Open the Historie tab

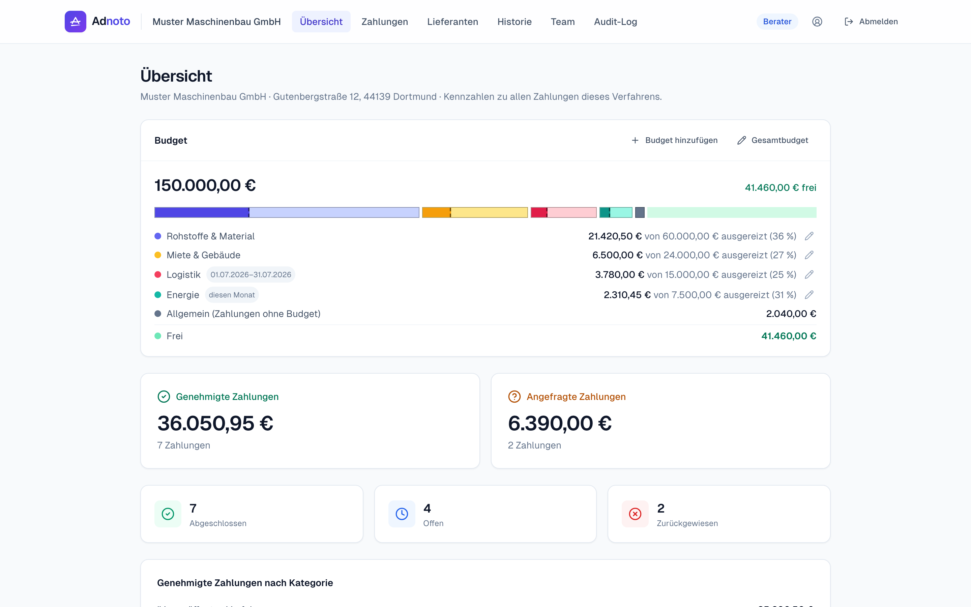(x=514, y=22)
